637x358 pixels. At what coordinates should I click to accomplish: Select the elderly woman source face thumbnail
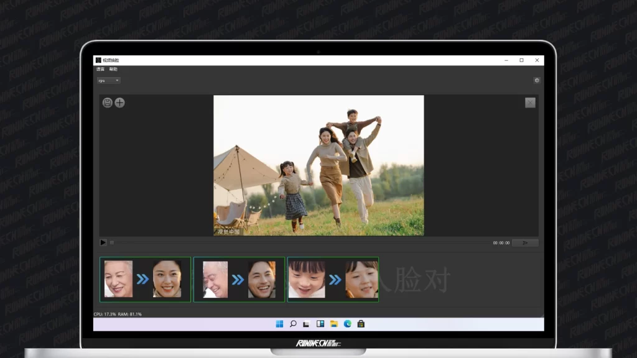[x=118, y=279]
